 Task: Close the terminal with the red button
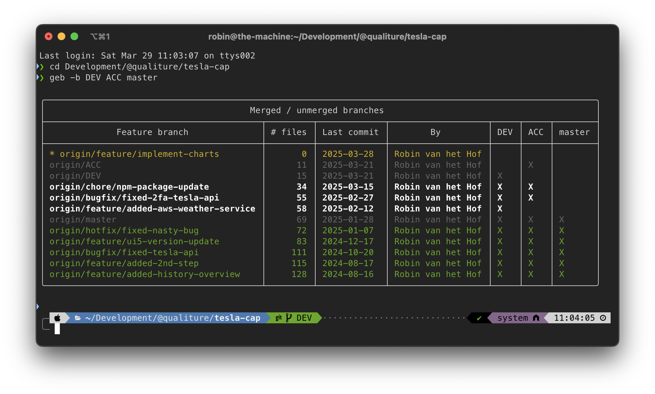tap(49, 36)
